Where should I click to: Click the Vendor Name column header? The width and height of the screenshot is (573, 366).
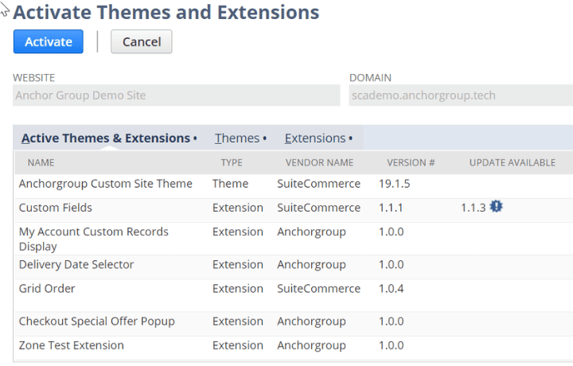point(319,163)
